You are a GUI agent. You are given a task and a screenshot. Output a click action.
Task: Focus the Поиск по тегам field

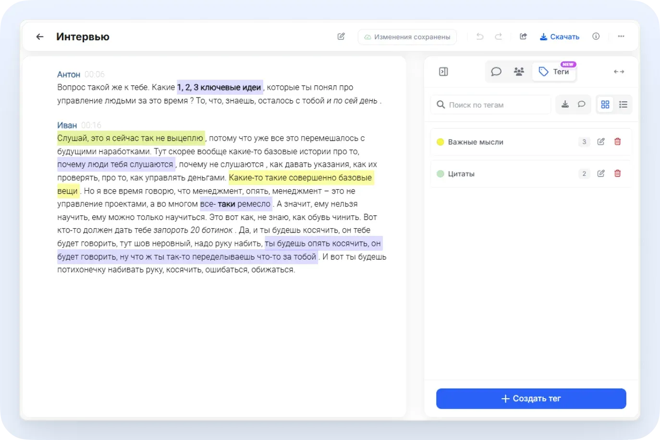pyautogui.click(x=491, y=105)
